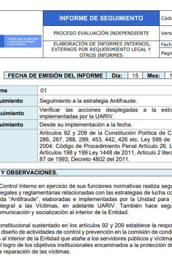Select the paragraph mentioning artículos 92 y 209 establece

click(x=86, y=238)
